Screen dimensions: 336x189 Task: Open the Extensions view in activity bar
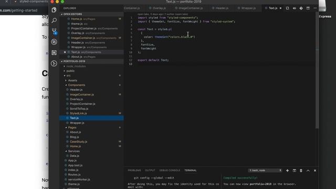pos(54,52)
